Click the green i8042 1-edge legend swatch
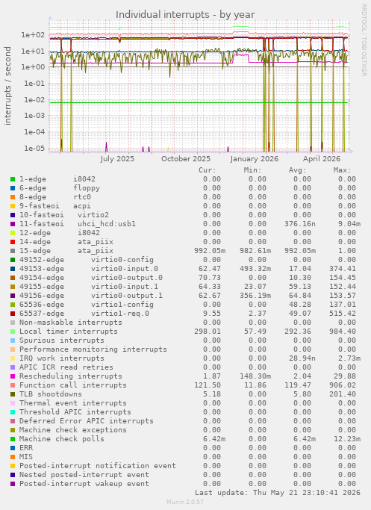371x510 pixels. click(x=13, y=179)
